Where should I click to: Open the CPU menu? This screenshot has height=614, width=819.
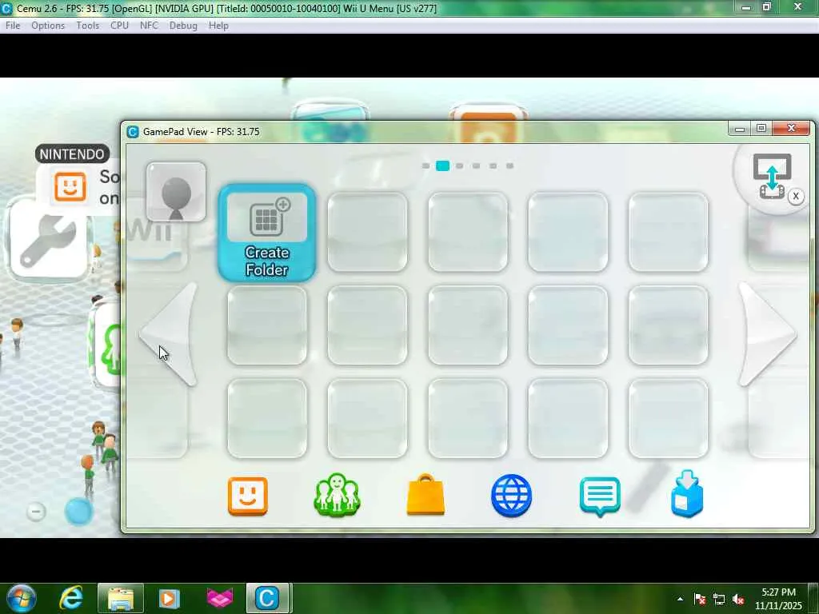tap(120, 26)
